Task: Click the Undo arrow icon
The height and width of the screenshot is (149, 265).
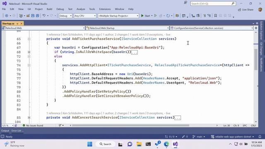Action: click(44, 16)
